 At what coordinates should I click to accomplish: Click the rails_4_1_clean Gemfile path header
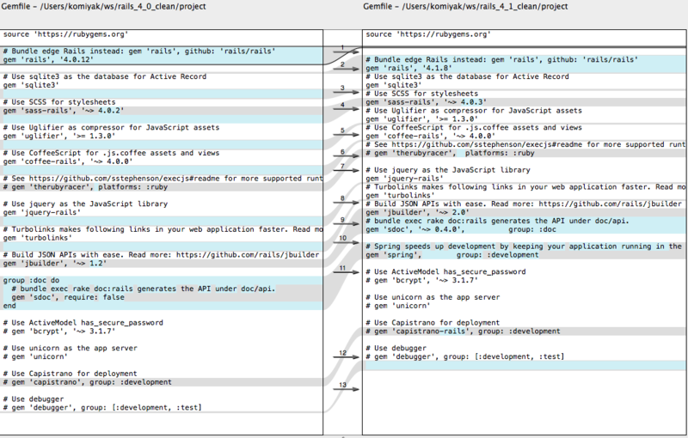click(465, 6)
